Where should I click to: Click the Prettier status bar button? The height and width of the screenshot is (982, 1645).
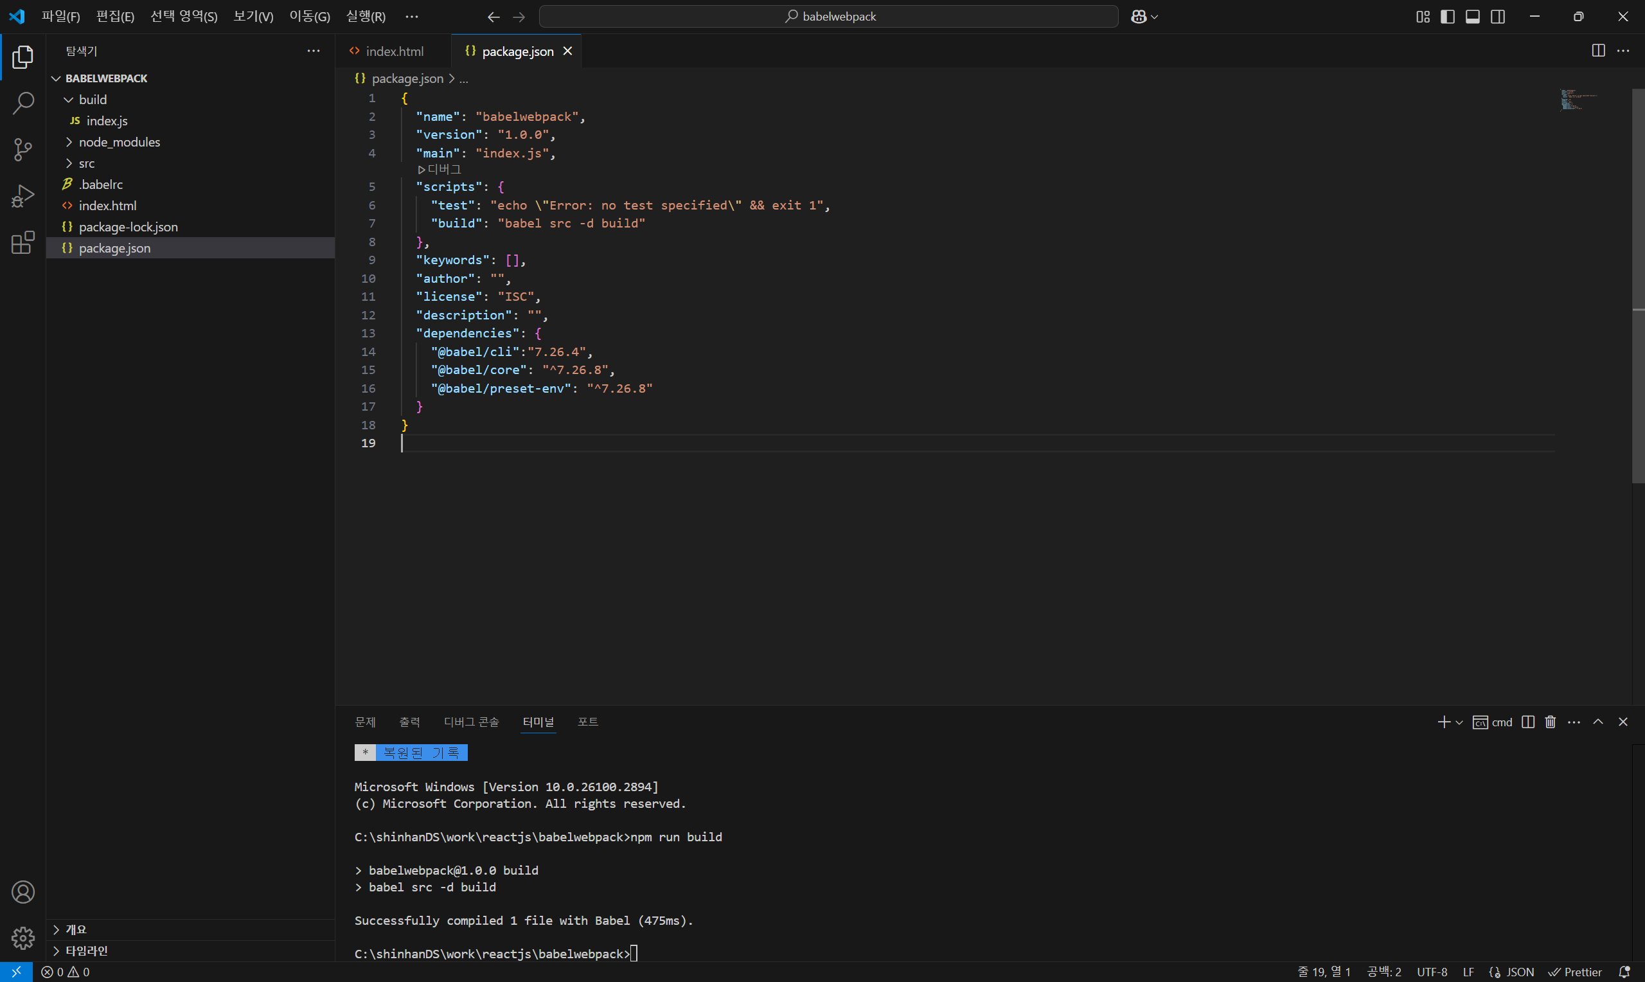pos(1576,972)
